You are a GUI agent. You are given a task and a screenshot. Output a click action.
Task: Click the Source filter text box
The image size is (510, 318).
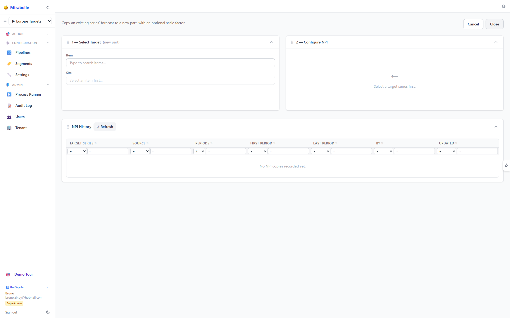[171, 151]
